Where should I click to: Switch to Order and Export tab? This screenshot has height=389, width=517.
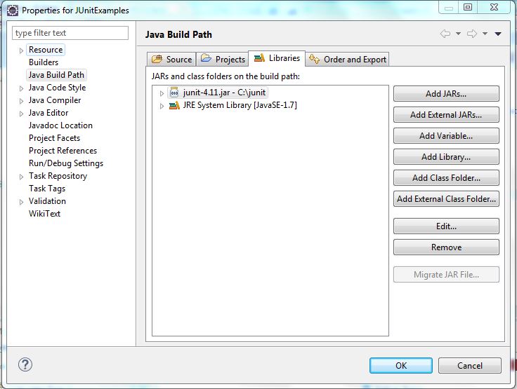point(348,60)
